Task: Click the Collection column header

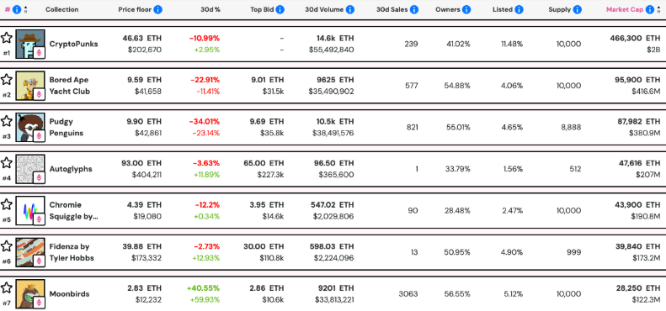Action: [62, 9]
